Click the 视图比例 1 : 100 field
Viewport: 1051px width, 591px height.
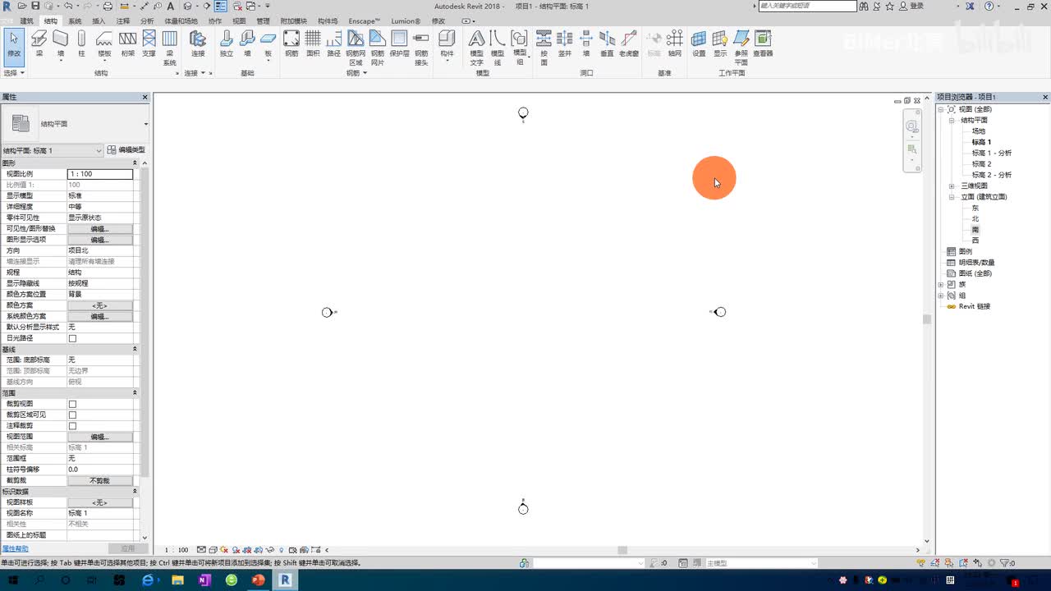coord(99,174)
